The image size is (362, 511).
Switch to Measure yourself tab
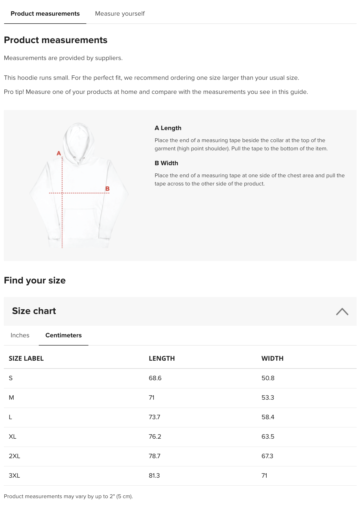pyautogui.click(x=120, y=14)
